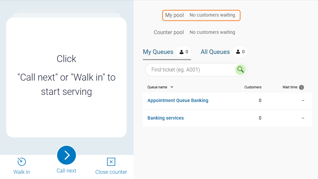
Task: Click the green magnifier search icon
Action: click(x=240, y=70)
